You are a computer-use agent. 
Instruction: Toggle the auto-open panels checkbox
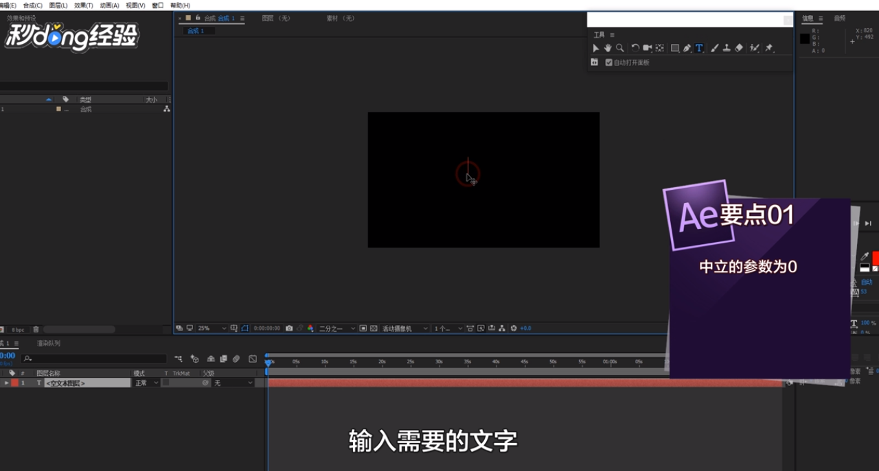pyautogui.click(x=608, y=62)
